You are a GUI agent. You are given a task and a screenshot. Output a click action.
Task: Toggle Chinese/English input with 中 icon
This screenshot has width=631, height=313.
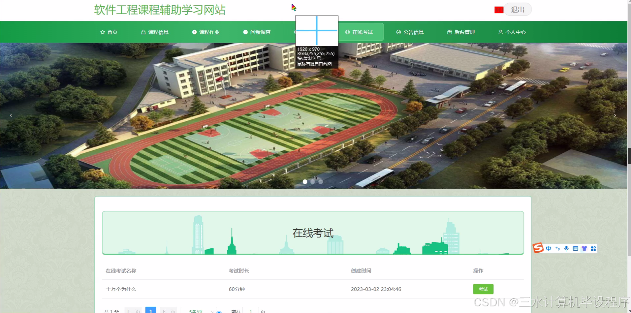pos(549,248)
